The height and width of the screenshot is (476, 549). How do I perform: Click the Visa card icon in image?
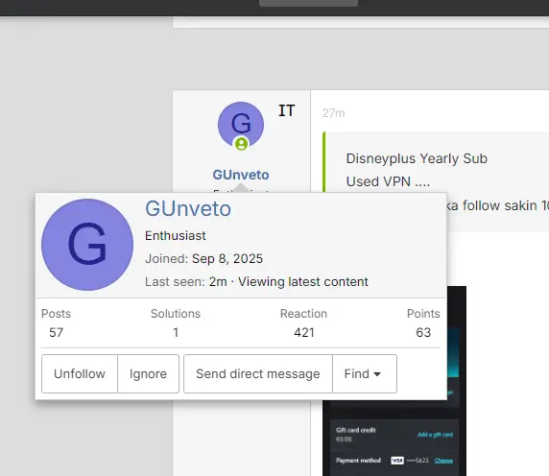click(x=397, y=461)
